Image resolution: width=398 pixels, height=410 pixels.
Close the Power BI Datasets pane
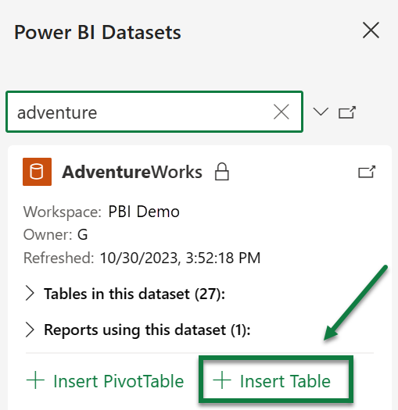[x=371, y=30]
